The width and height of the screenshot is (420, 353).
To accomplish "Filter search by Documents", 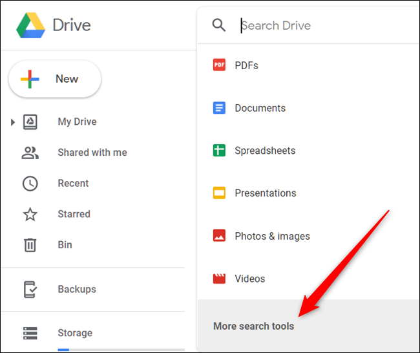I will [x=309, y=108].
